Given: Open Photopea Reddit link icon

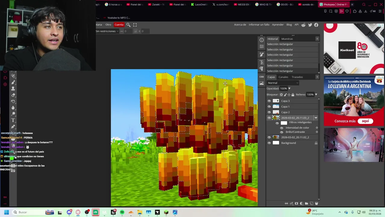Looking at the screenshot, I should [303, 25].
